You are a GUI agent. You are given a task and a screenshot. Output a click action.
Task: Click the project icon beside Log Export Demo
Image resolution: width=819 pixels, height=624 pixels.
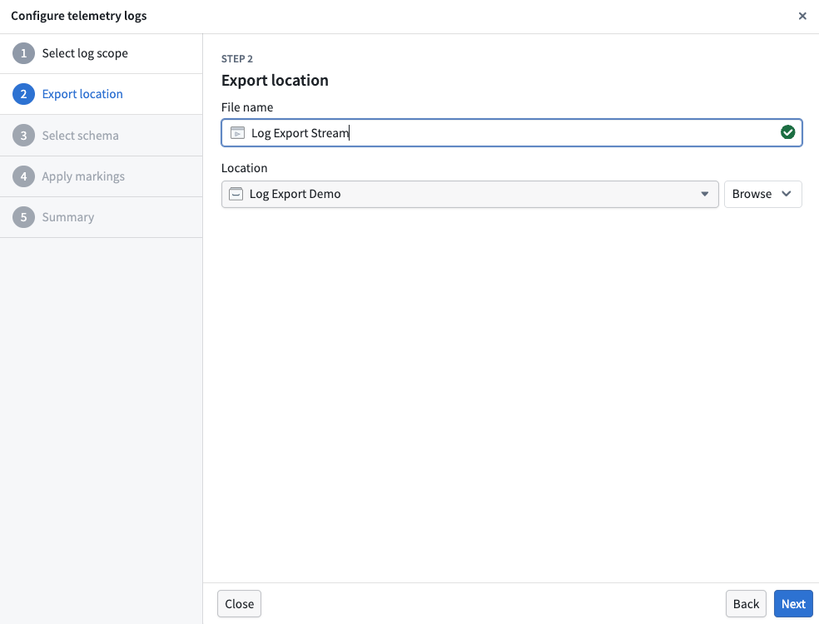pos(236,194)
